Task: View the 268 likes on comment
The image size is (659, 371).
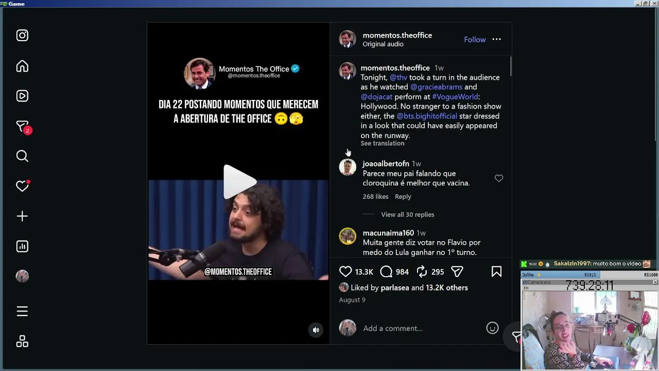Action: tap(375, 197)
